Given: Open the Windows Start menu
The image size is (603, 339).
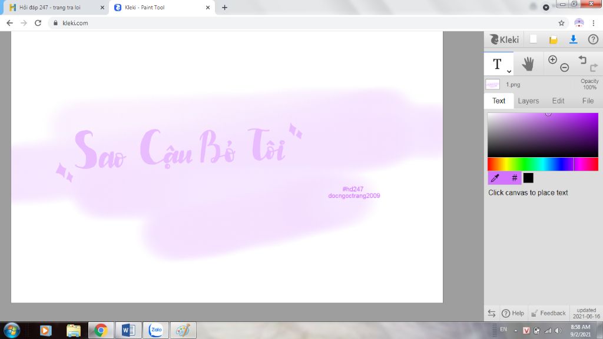Looking at the screenshot, I should pyautogui.click(x=12, y=330).
